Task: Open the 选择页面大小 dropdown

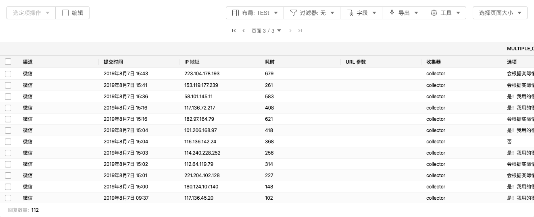Action: coord(500,13)
